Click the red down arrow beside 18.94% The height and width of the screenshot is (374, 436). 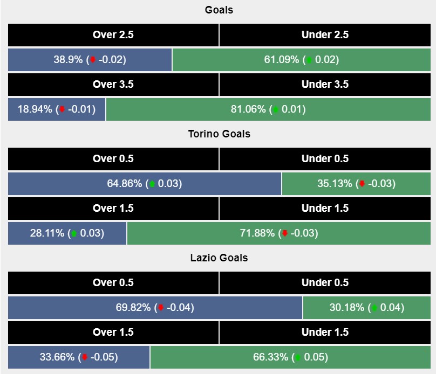[x=62, y=109]
